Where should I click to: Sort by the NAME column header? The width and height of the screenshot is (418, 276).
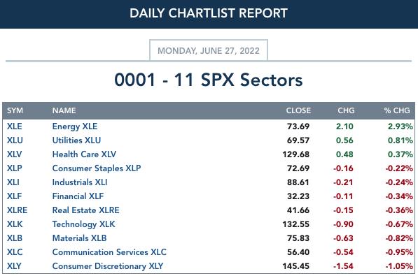(x=64, y=110)
